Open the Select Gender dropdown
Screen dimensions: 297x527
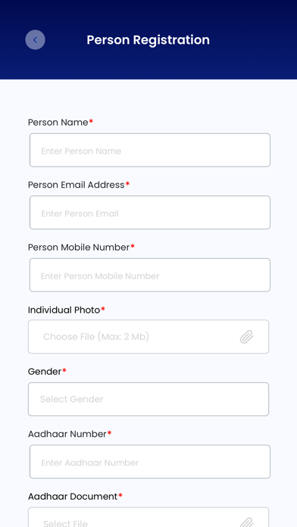(x=148, y=399)
